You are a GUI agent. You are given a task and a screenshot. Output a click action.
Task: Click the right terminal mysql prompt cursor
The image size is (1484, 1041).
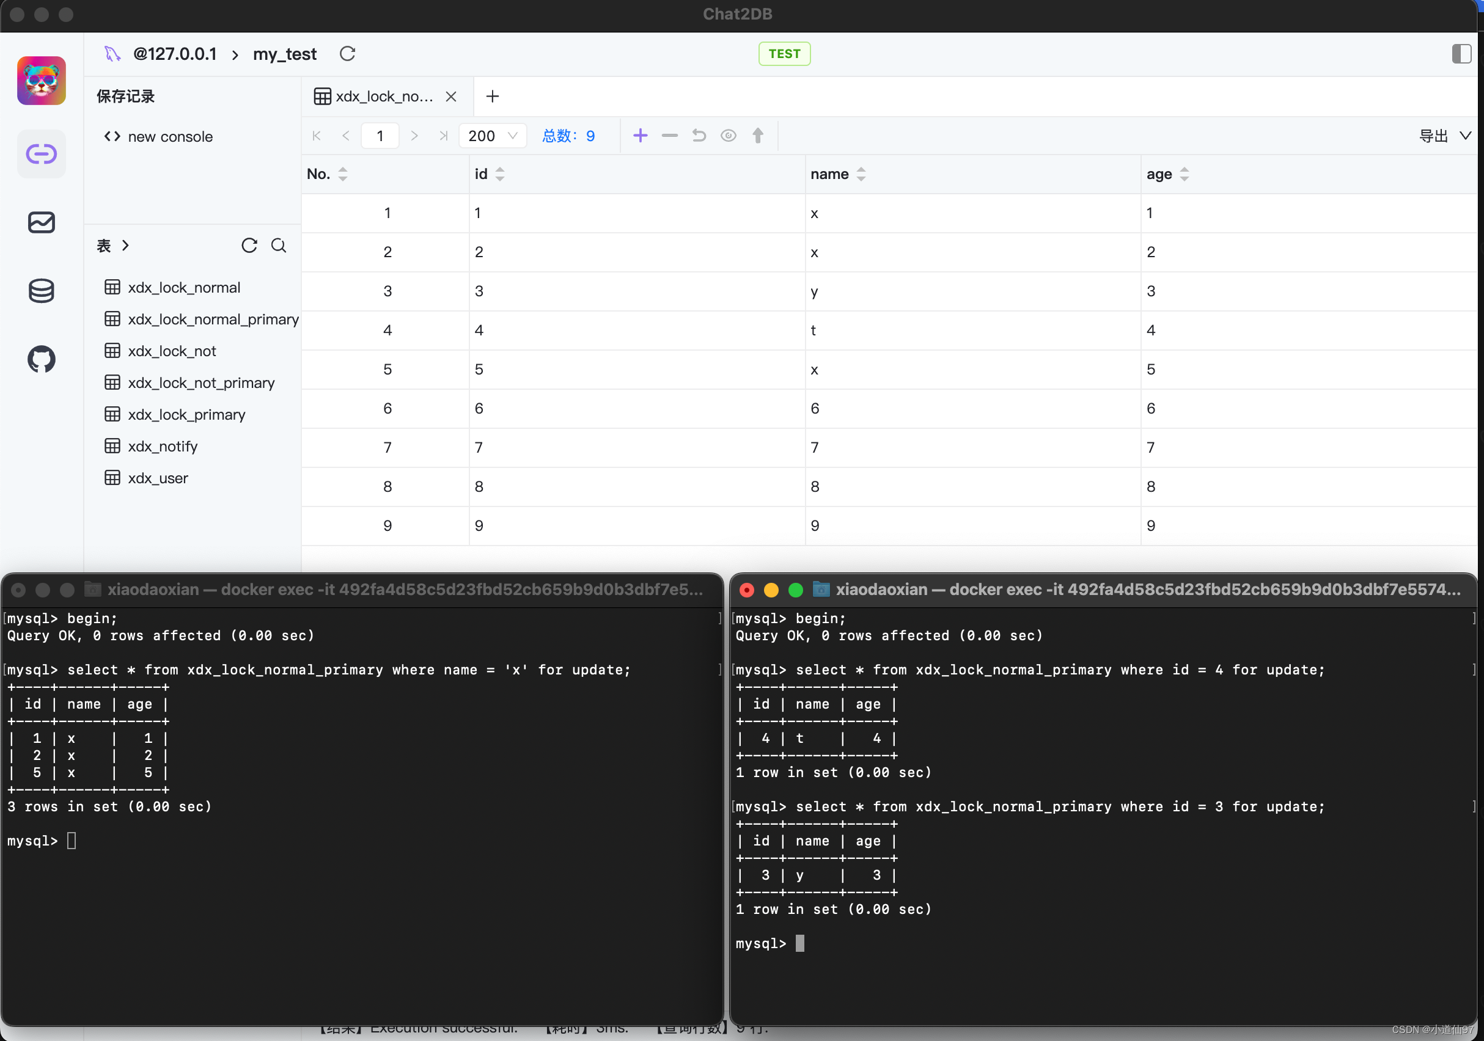coord(800,943)
